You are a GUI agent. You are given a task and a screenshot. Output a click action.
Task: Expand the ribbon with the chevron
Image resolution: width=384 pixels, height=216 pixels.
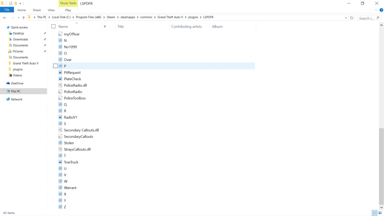click(x=376, y=10)
